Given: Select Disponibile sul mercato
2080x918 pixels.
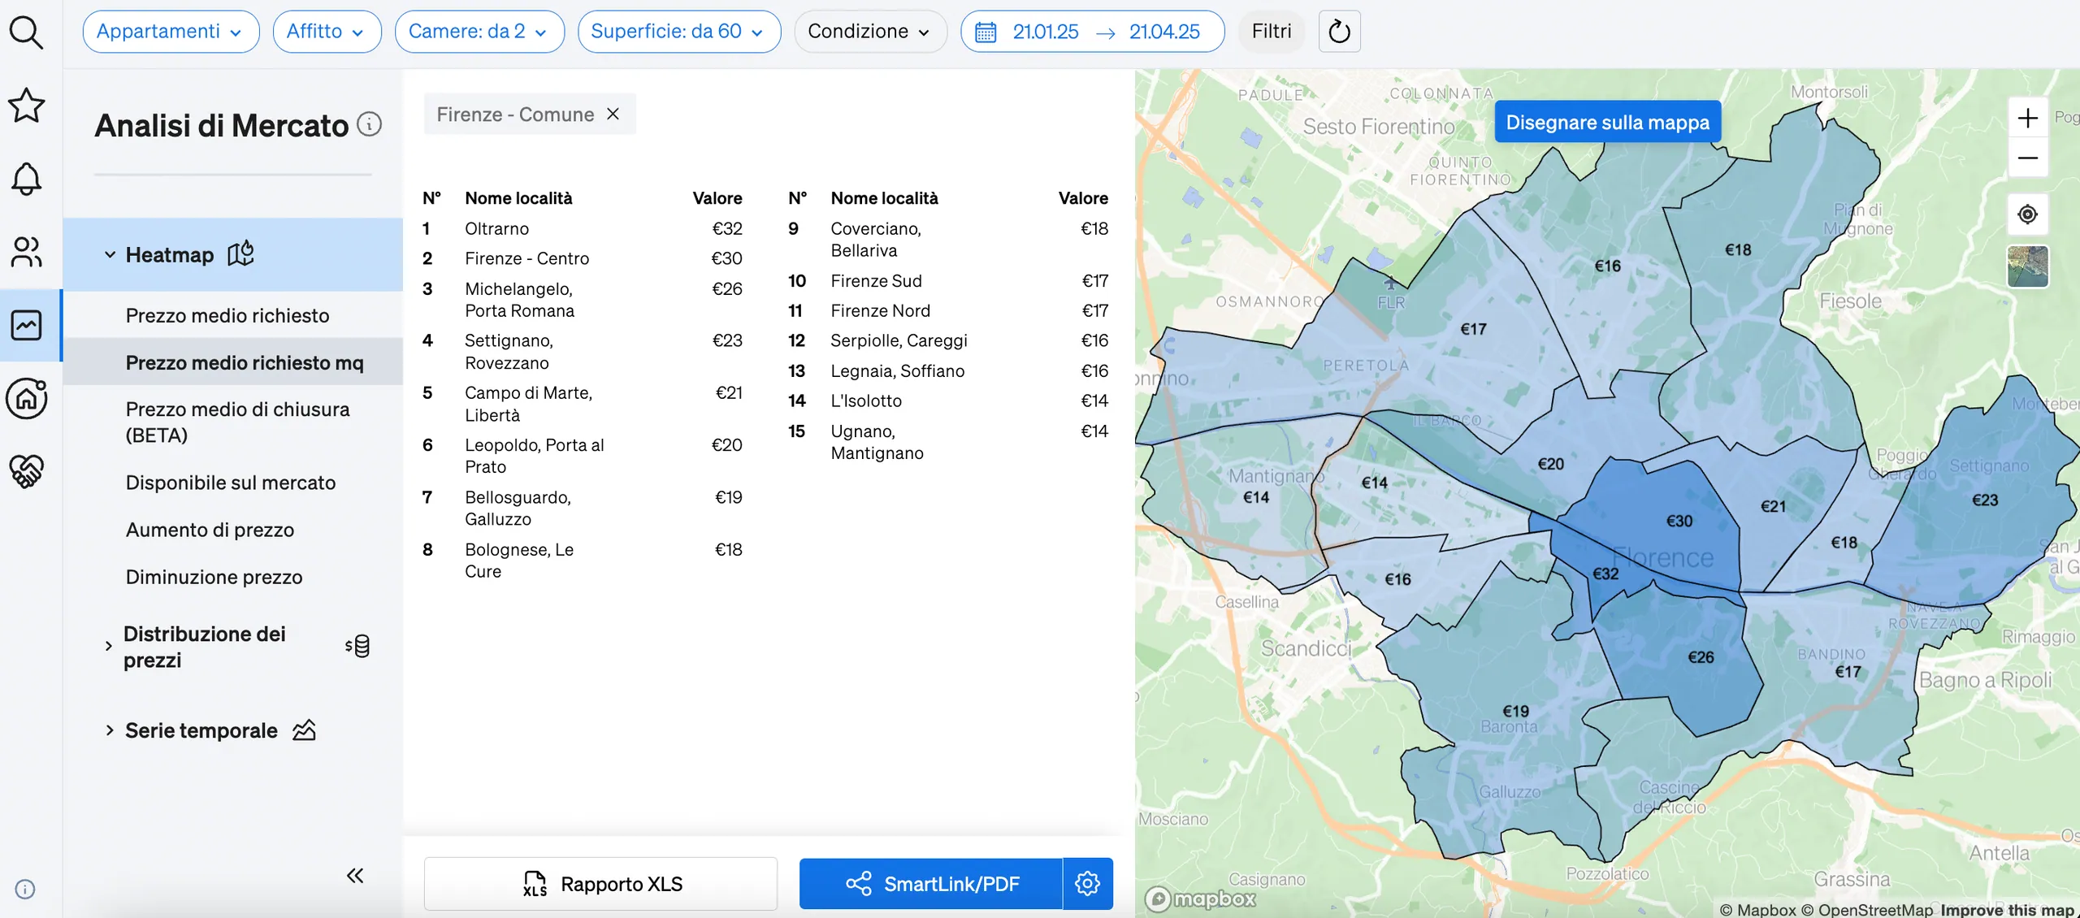Looking at the screenshot, I should 231,483.
